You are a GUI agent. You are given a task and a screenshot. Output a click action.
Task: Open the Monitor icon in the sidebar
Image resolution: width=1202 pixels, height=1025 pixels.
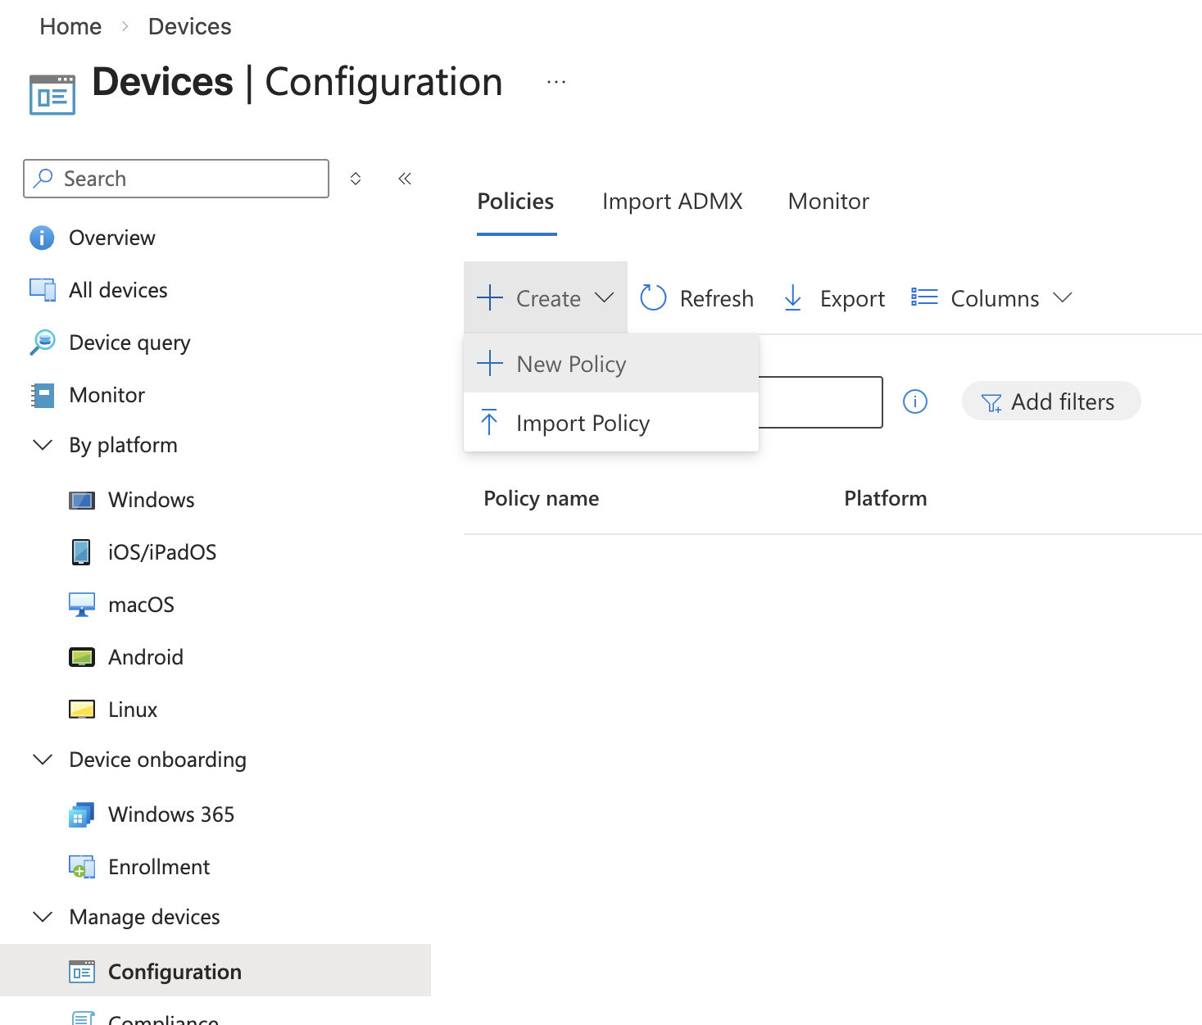[x=42, y=394]
